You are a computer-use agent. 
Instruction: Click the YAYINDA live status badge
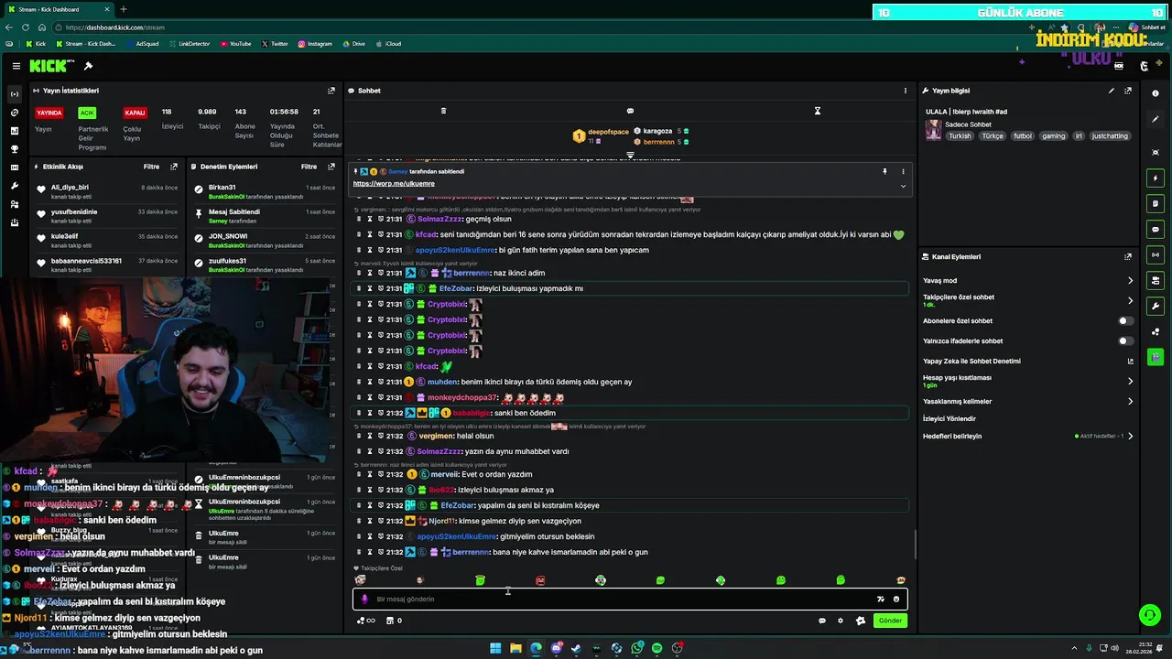point(49,113)
